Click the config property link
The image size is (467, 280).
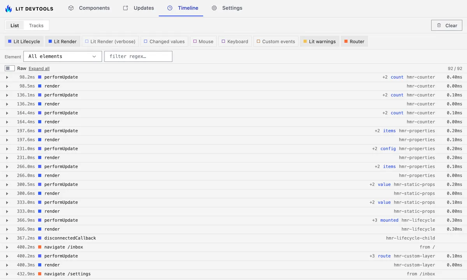point(388,149)
